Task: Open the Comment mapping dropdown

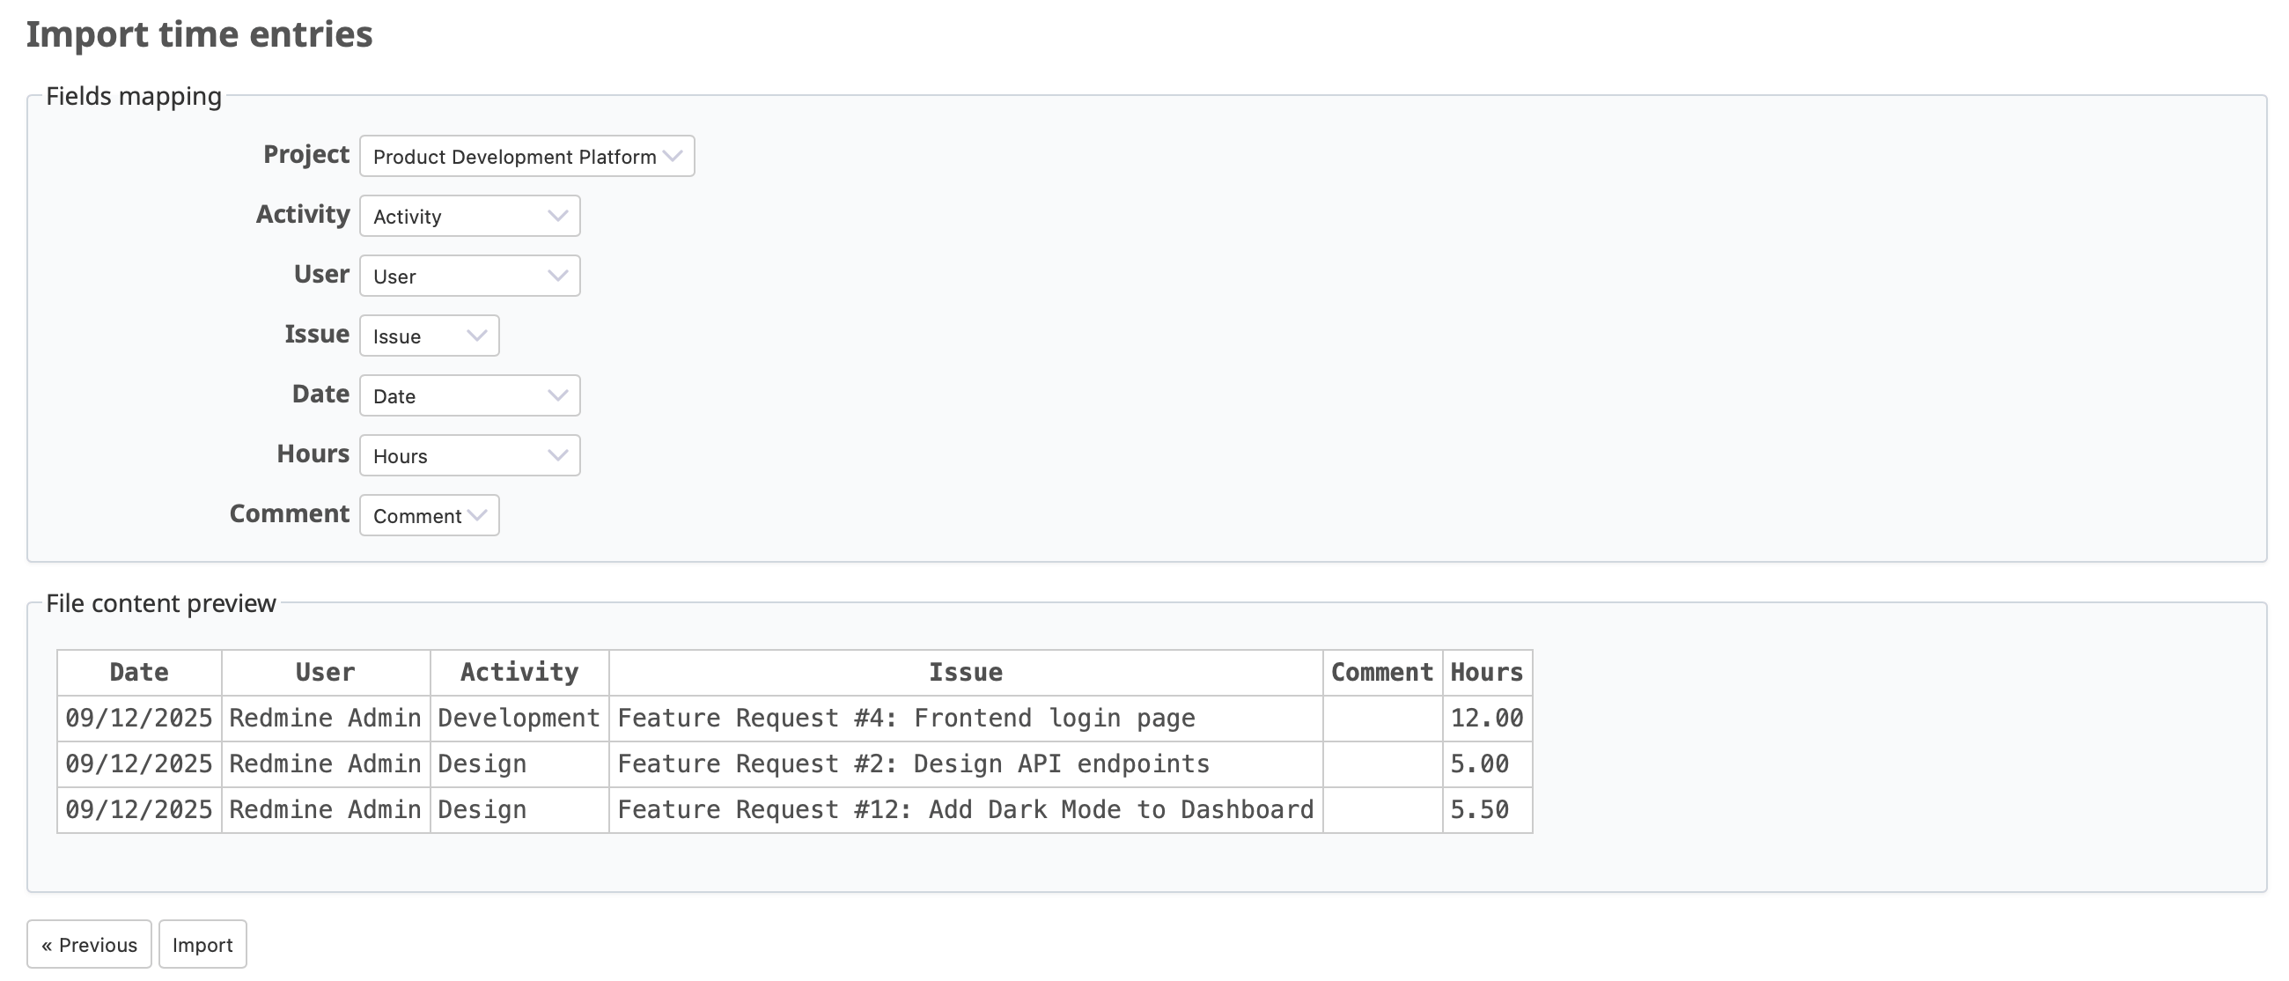Action: pyautogui.click(x=430, y=515)
